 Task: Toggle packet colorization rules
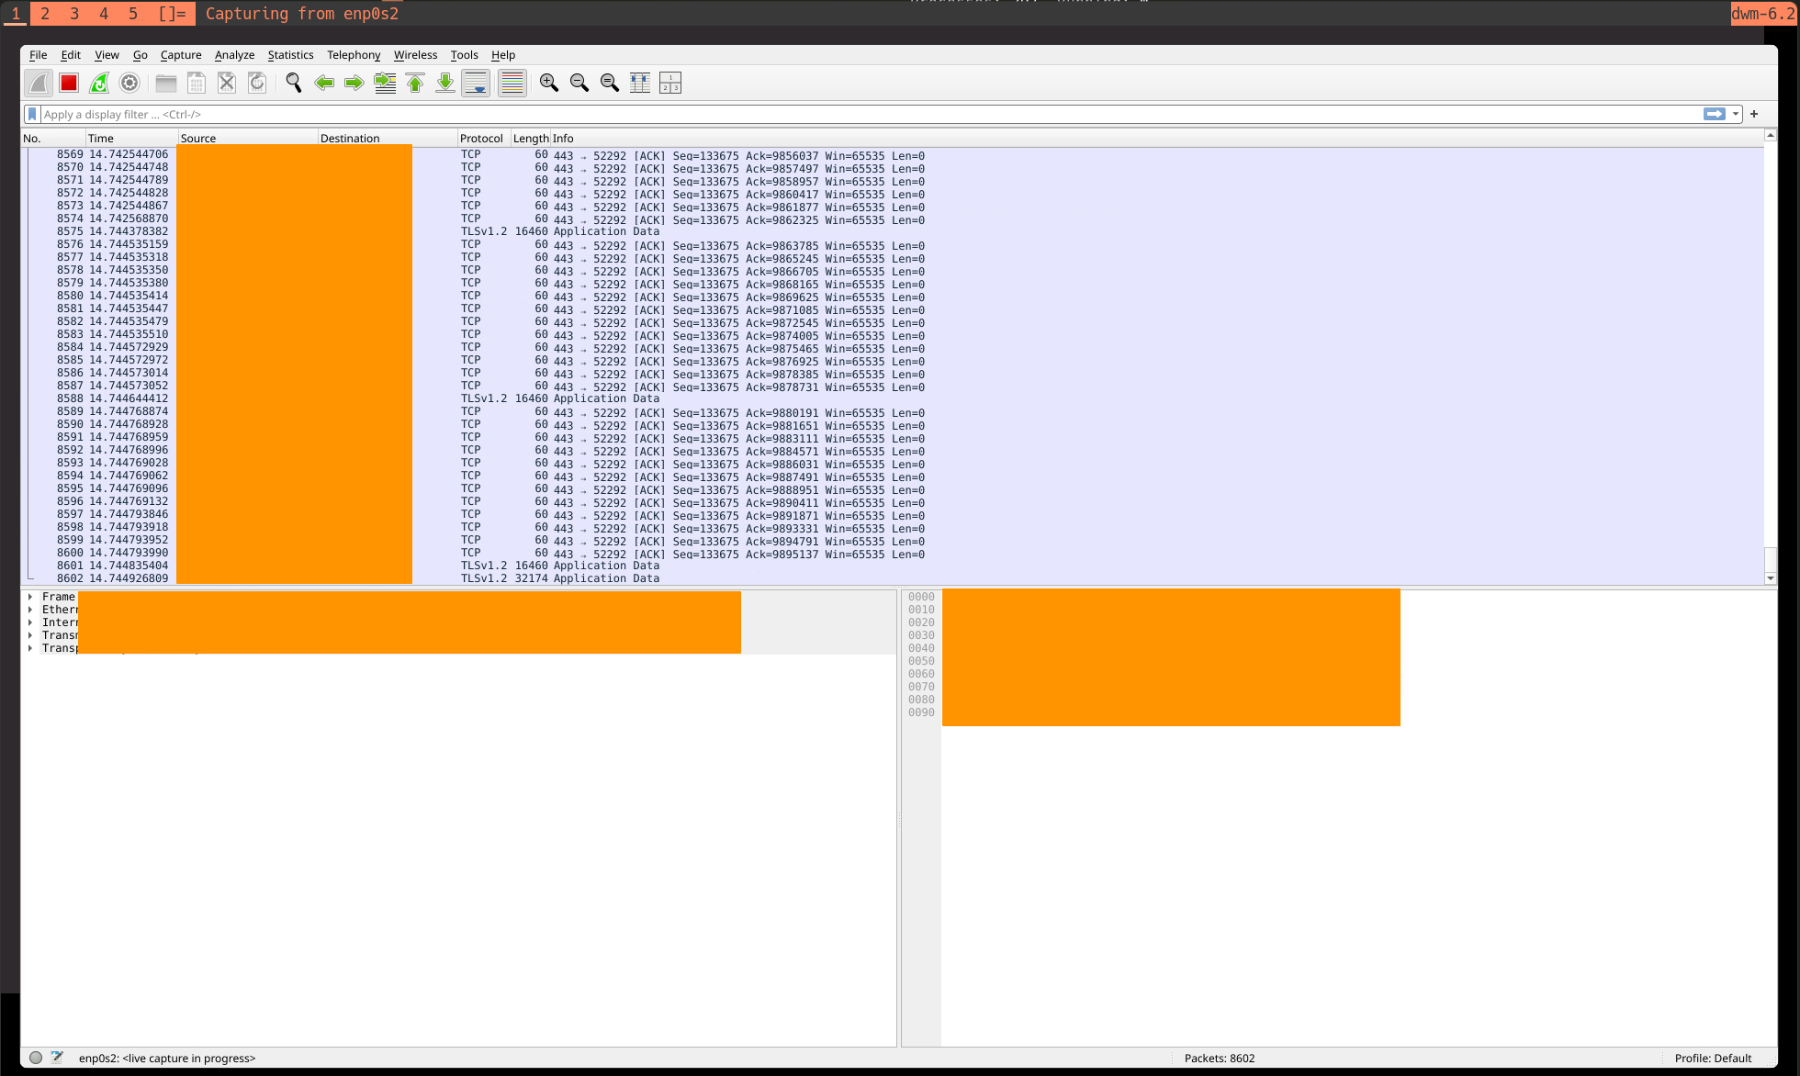512,84
